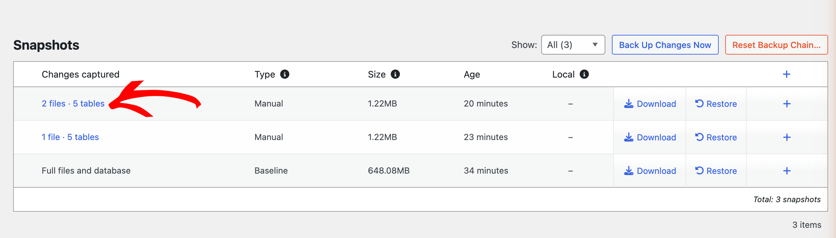Viewport: 836px width, 238px height.
Task: Click the 'Age' column header
Action: tap(472, 75)
